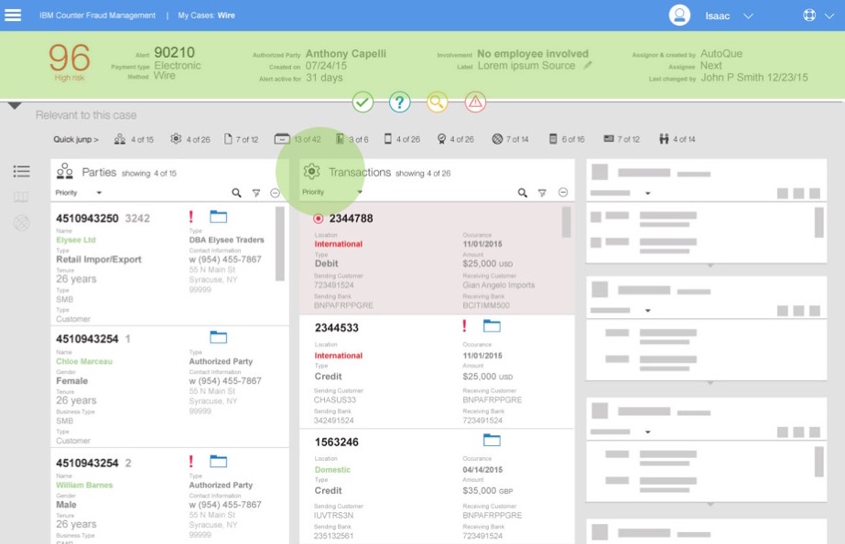845x544 pixels.
Task: Click alert flag on Elysee Ltd party
Action: pos(190,217)
